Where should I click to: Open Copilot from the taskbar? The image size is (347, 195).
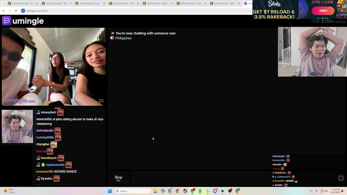click(x=163, y=191)
